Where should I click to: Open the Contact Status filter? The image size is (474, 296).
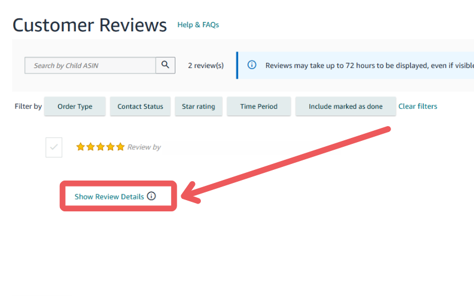(140, 107)
